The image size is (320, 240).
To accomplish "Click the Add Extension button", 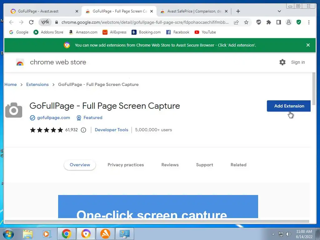I will [289, 106].
